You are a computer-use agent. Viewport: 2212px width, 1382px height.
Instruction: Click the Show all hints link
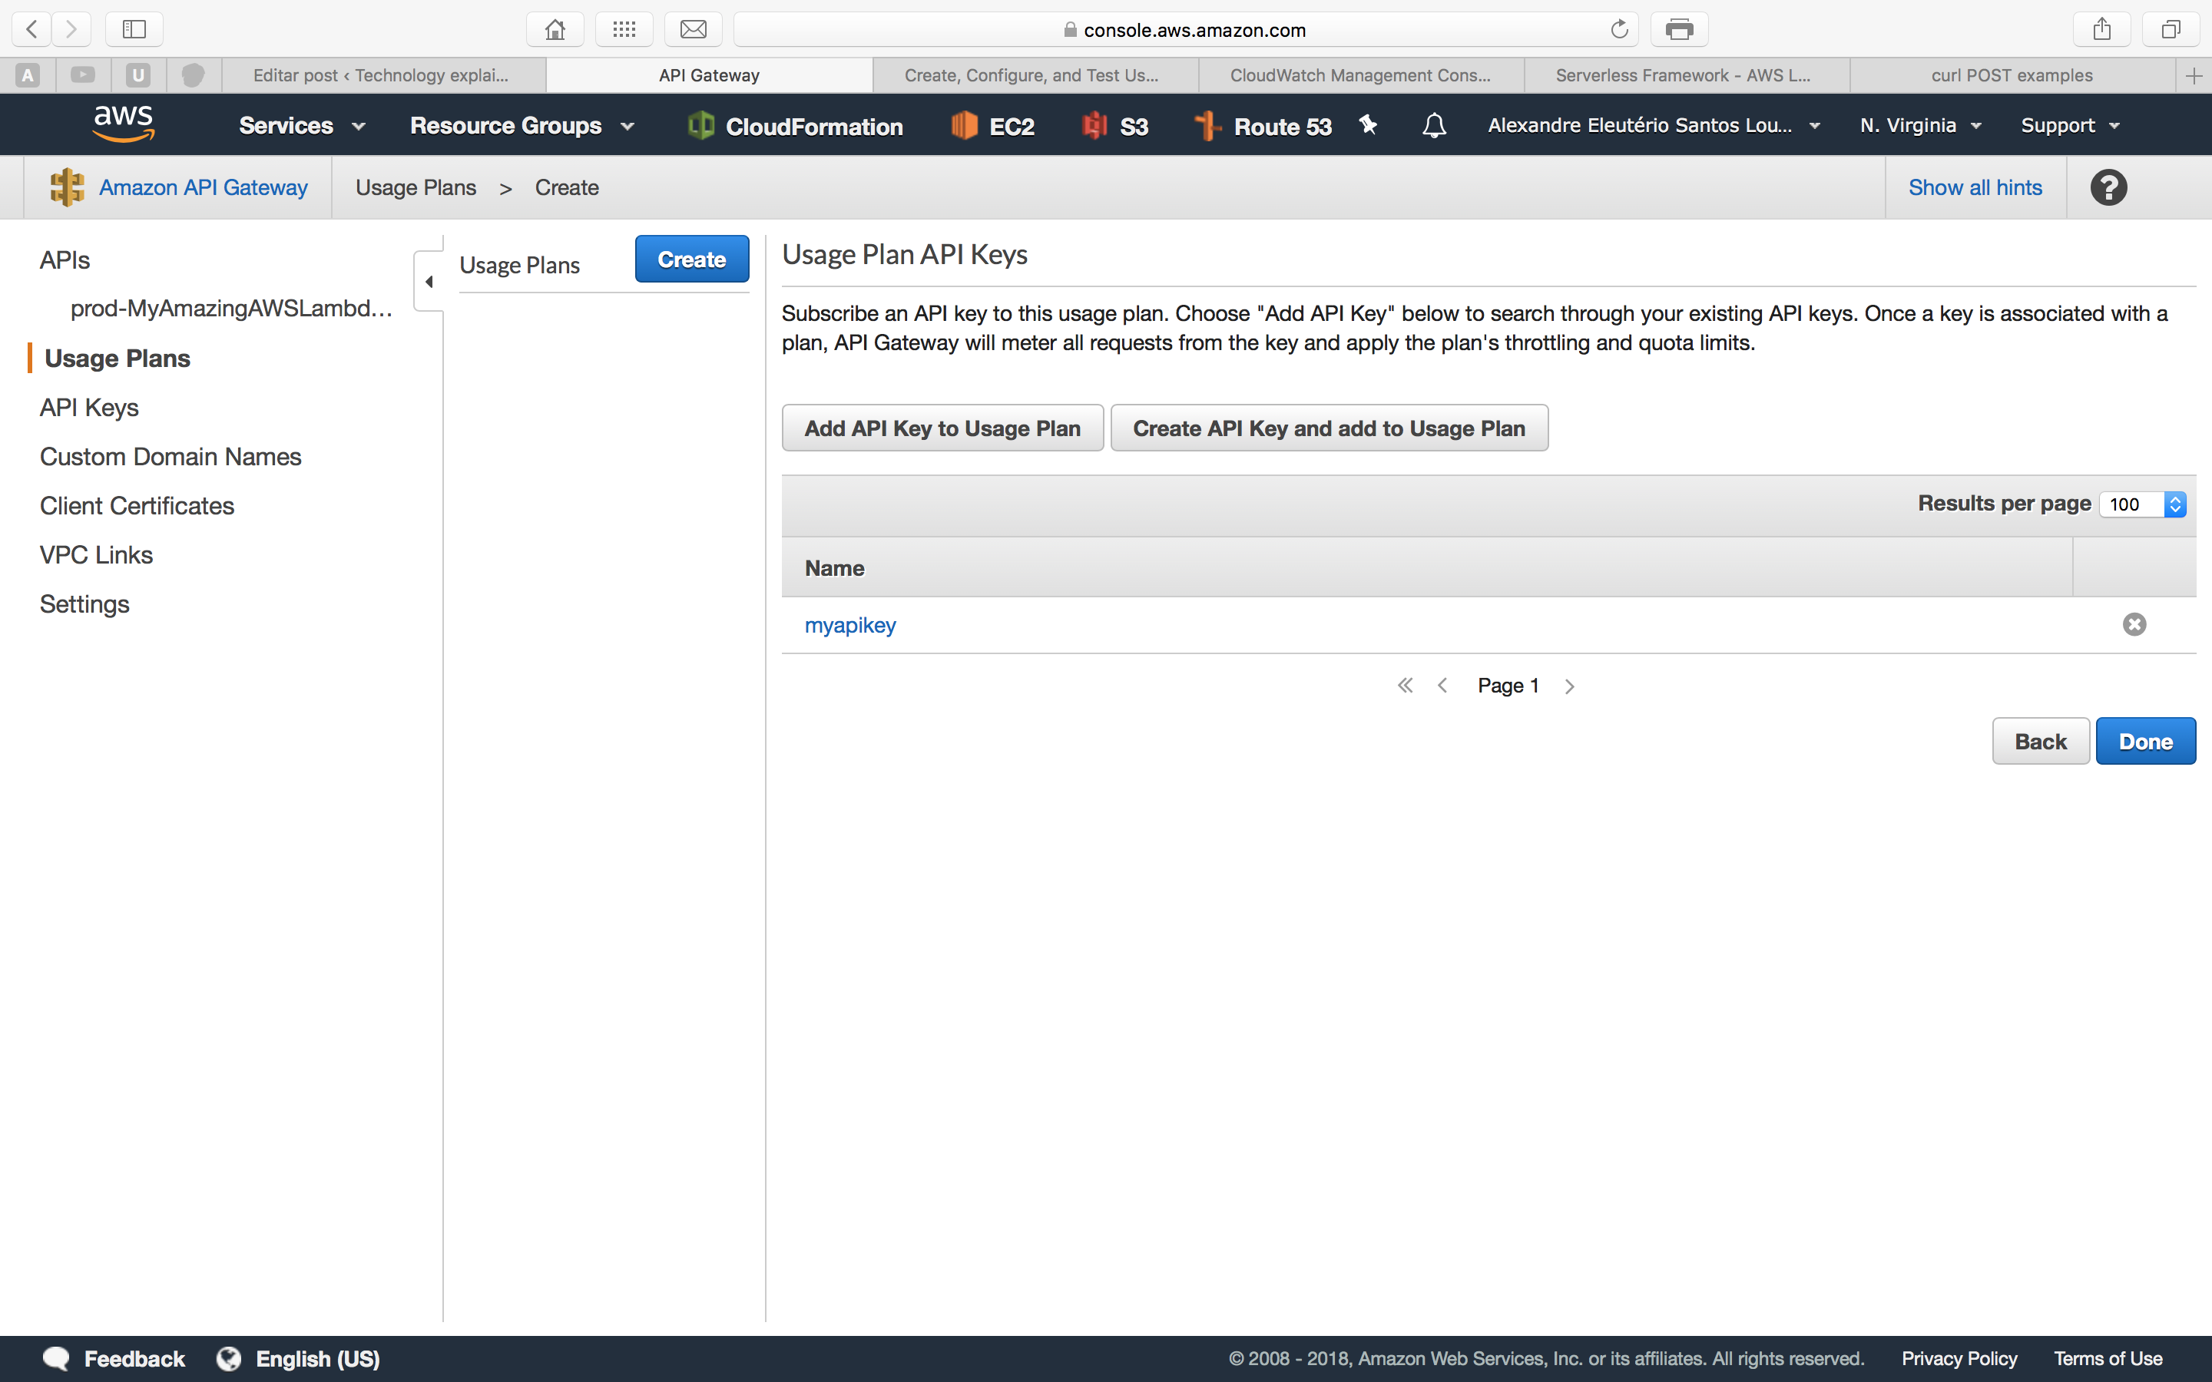point(1975,187)
